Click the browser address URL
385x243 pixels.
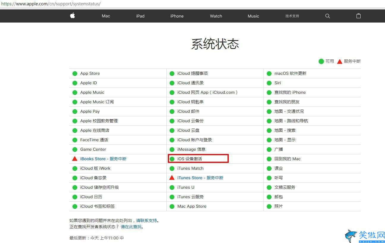pos(51,4)
